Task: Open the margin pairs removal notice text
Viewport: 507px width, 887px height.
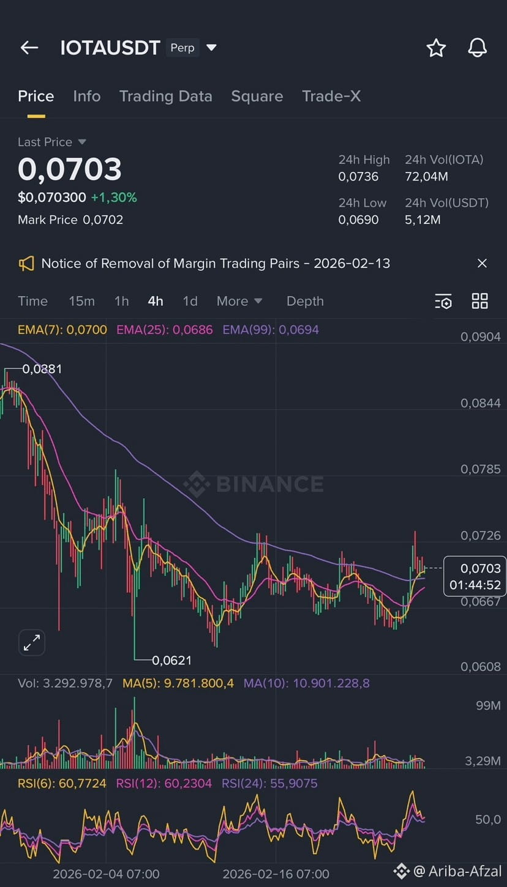Action: 216,264
